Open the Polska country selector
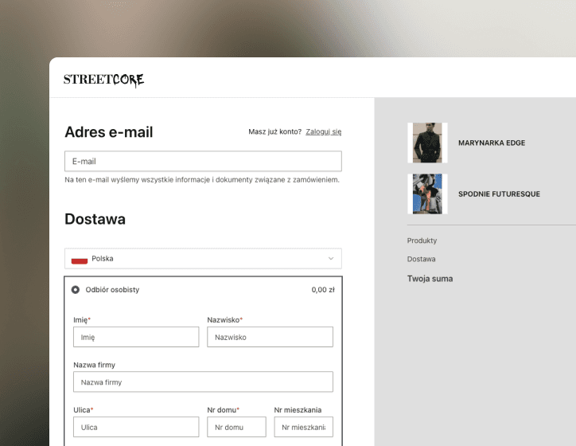The height and width of the screenshot is (446, 576). click(203, 259)
